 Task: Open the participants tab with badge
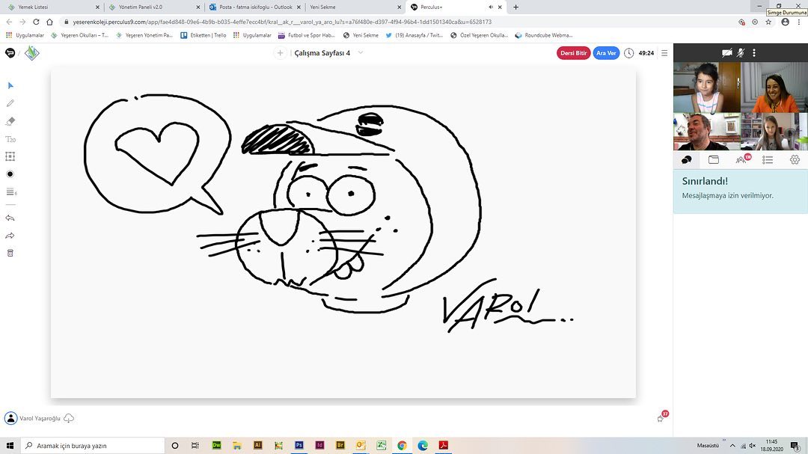(742, 159)
